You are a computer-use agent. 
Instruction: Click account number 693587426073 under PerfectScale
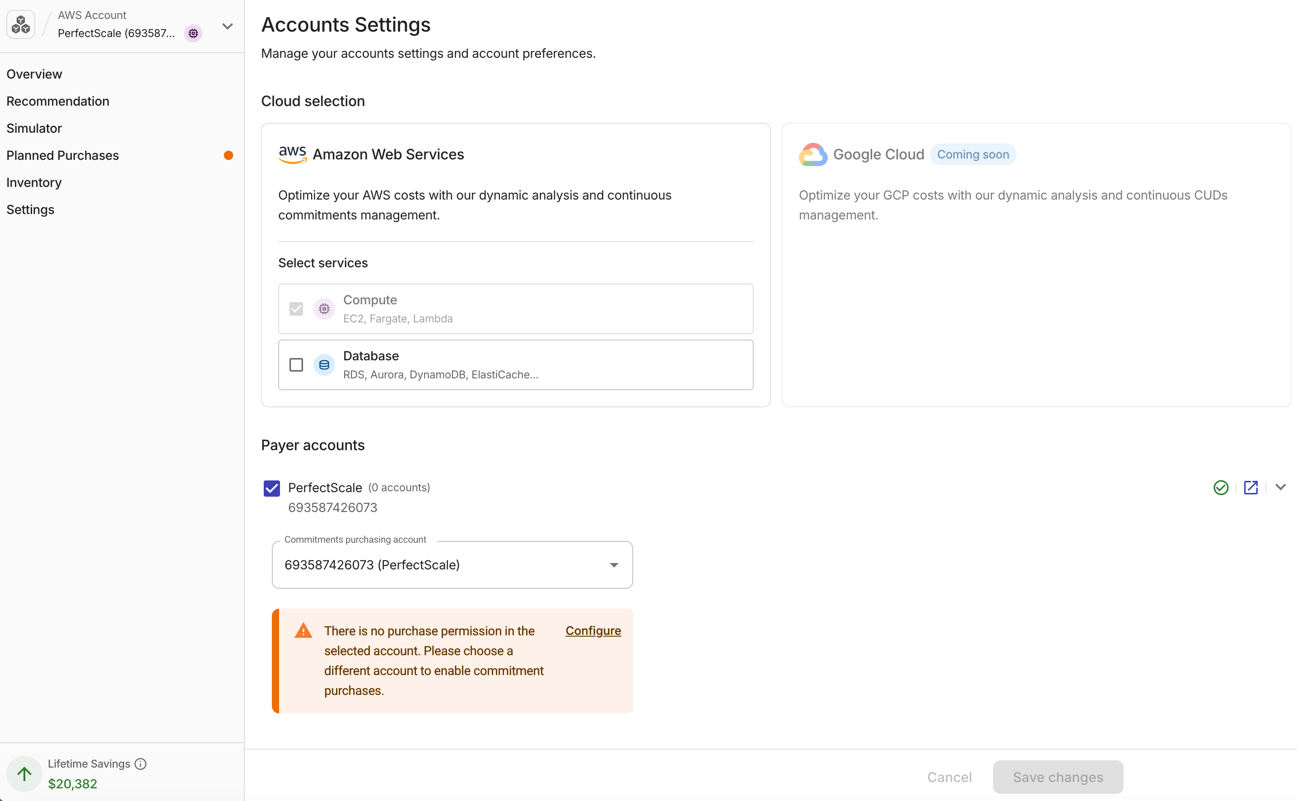[333, 508]
